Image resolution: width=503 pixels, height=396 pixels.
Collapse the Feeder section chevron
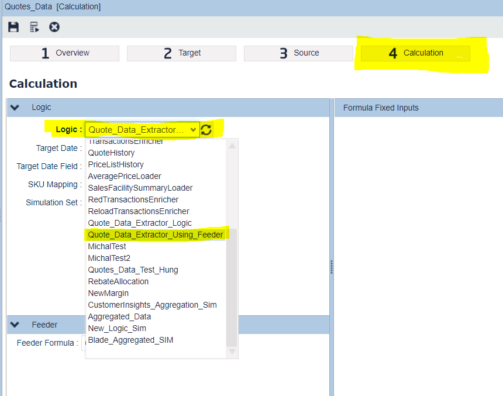(x=15, y=325)
